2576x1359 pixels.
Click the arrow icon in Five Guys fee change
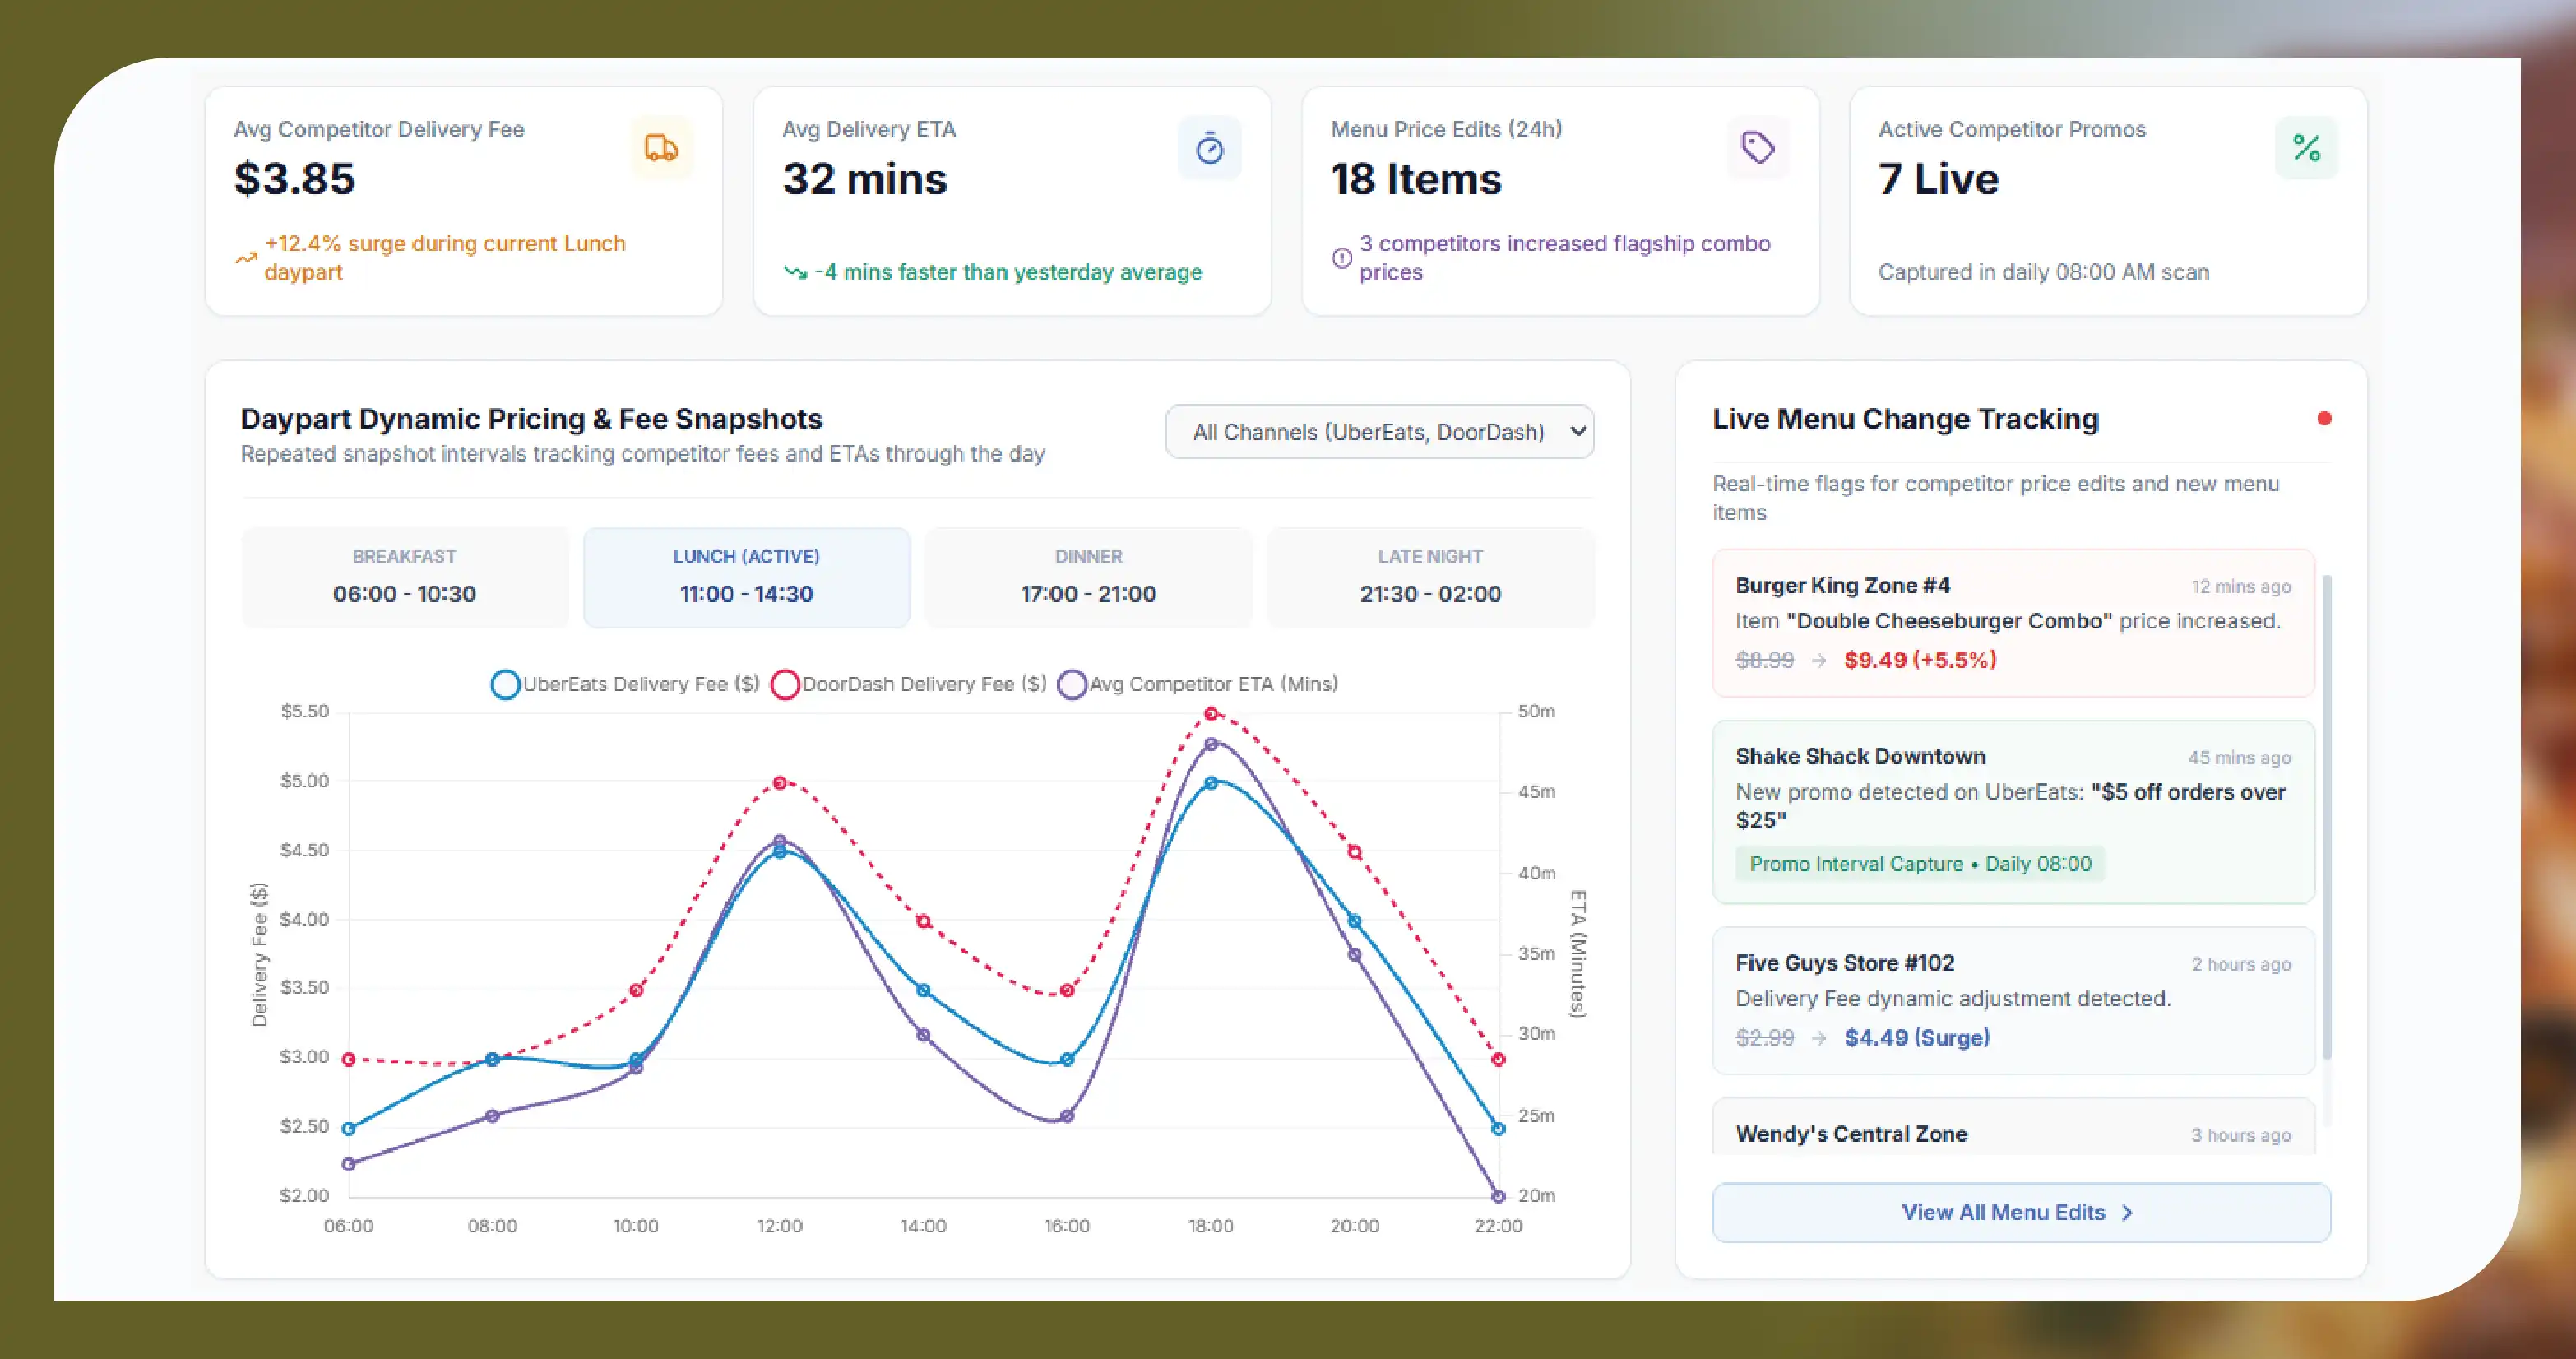pos(1819,1039)
